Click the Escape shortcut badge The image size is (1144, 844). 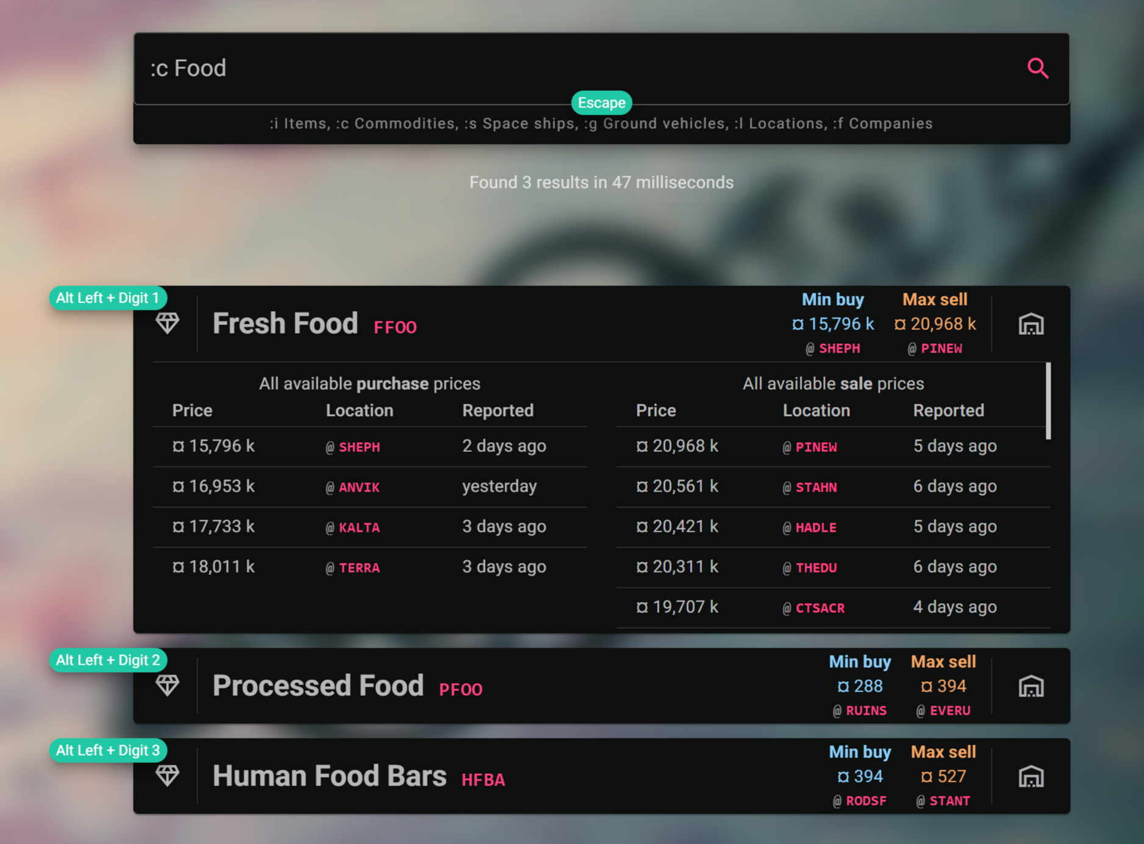click(601, 103)
